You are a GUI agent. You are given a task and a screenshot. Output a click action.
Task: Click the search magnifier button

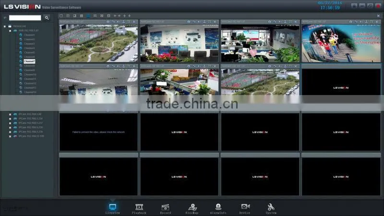(47, 18)
